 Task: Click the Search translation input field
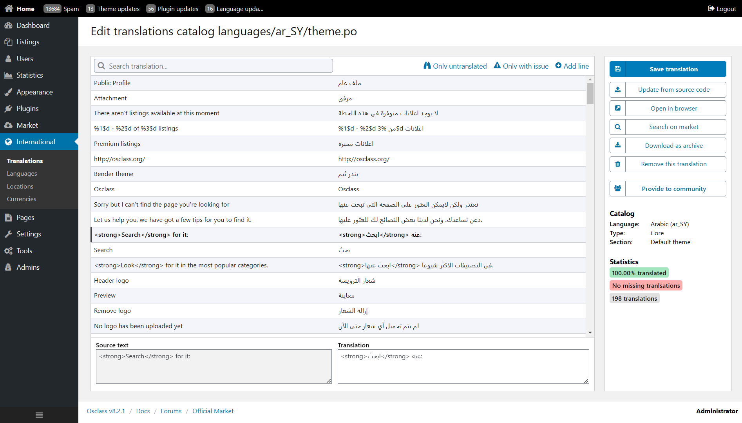[x=214, y=66]
